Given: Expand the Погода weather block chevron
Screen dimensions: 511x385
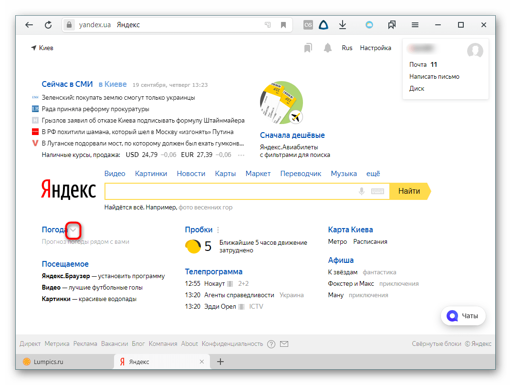Looking at the screenshot, I should pyautogui.click(x=73, y=230).
